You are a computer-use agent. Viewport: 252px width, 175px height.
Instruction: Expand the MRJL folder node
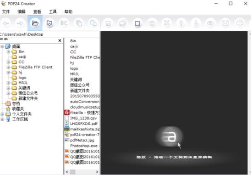pyautogui.click(x=8, y=83)
